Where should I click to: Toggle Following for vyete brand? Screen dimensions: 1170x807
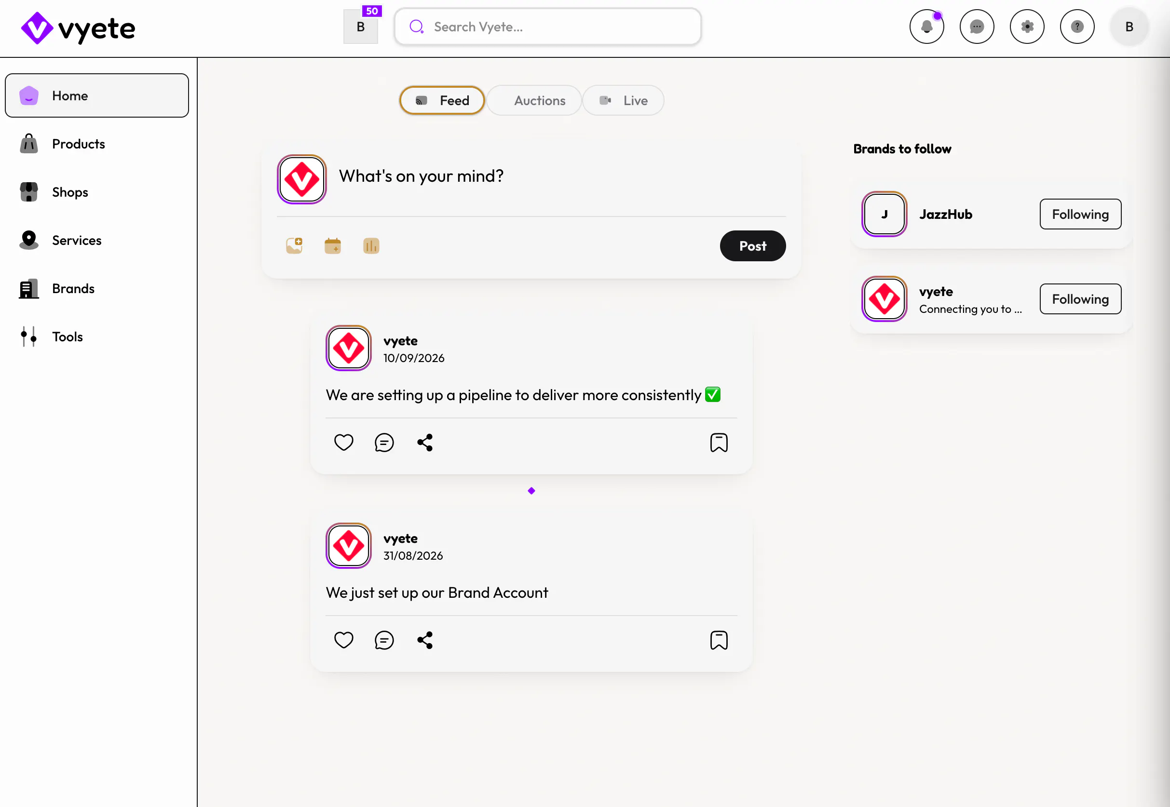pyautogui.click(x=1080, y=299)
